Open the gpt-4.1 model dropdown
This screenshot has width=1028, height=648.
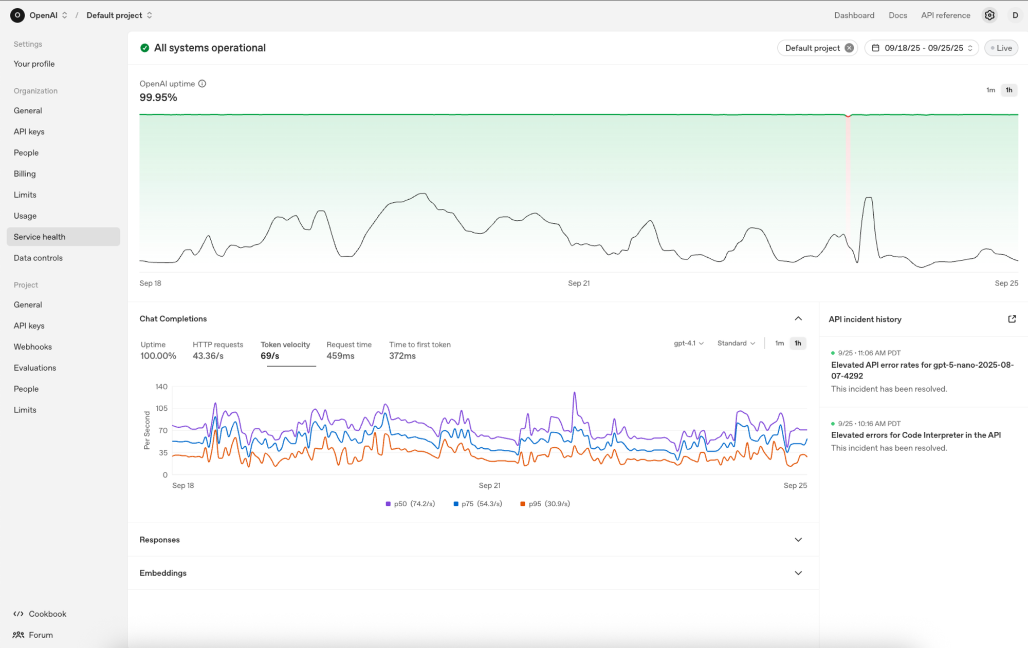click(x=688, y=343)
